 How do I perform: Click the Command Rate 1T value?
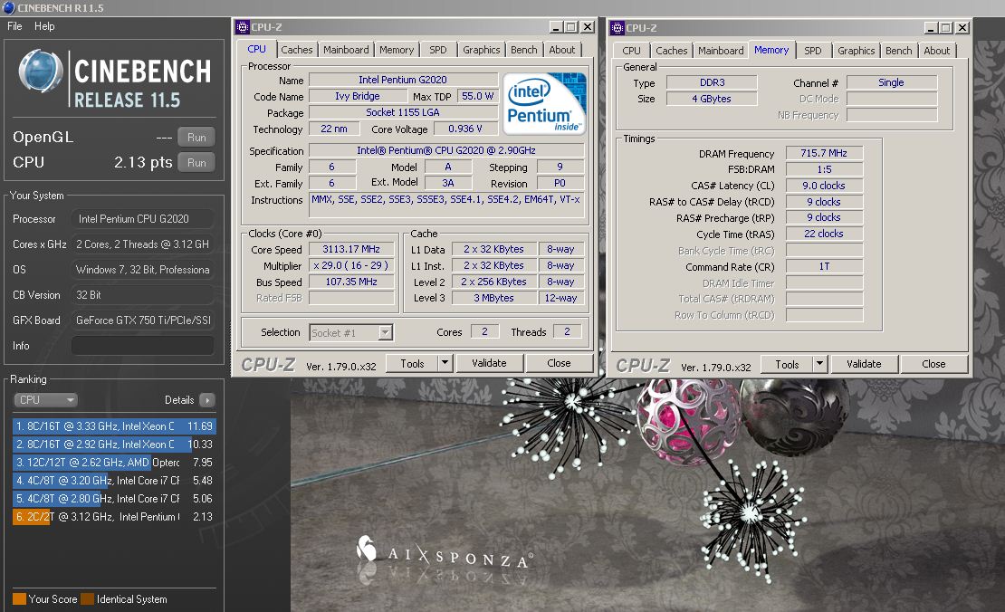point(824,266)
